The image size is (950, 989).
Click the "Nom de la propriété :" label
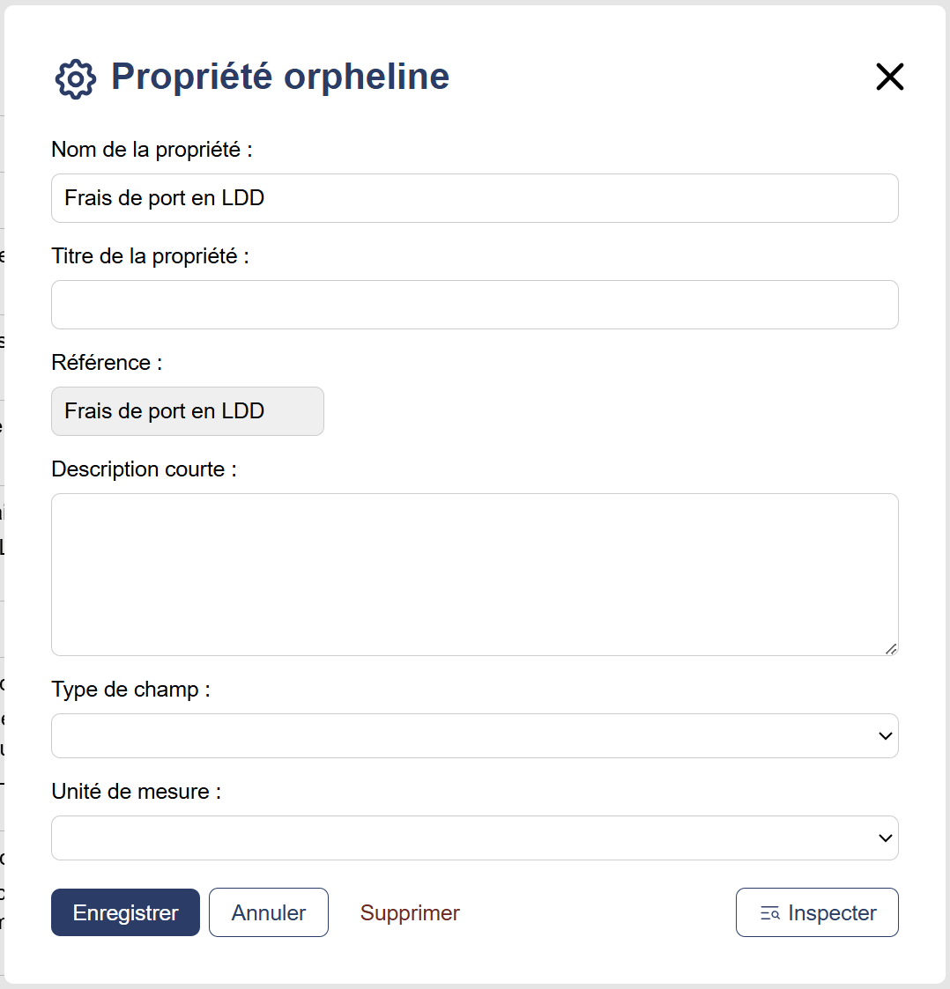click(x=152, y=150)
